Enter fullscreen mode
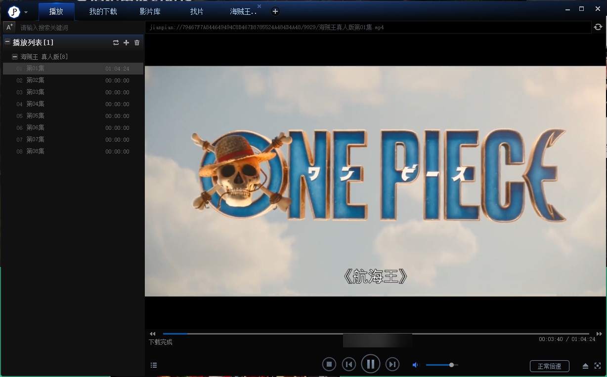 598,366
